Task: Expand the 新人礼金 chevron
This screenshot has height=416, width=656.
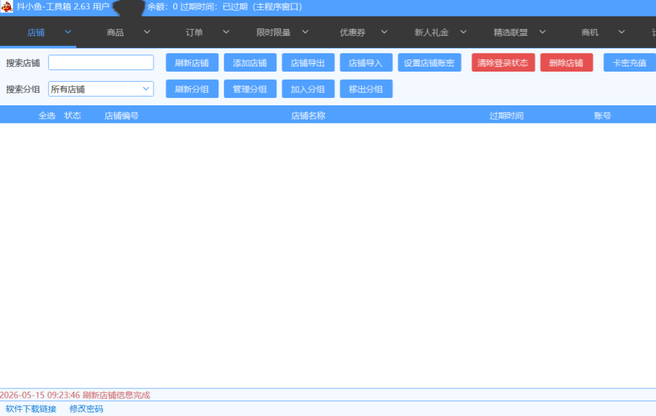Action: [x=463, y=32]
